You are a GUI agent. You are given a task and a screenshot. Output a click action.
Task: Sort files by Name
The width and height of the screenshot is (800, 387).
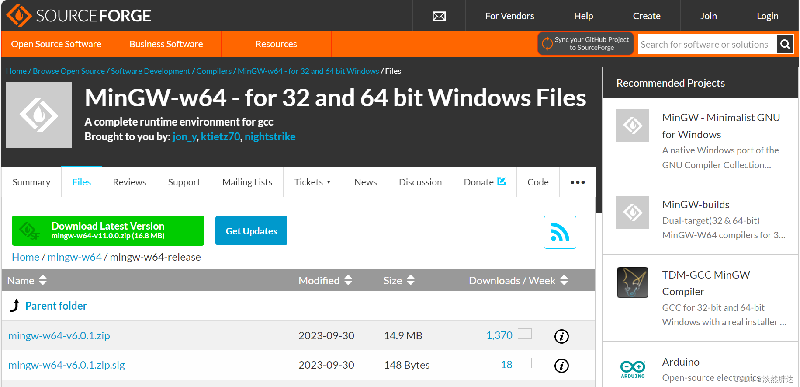[x=27, y=280]
